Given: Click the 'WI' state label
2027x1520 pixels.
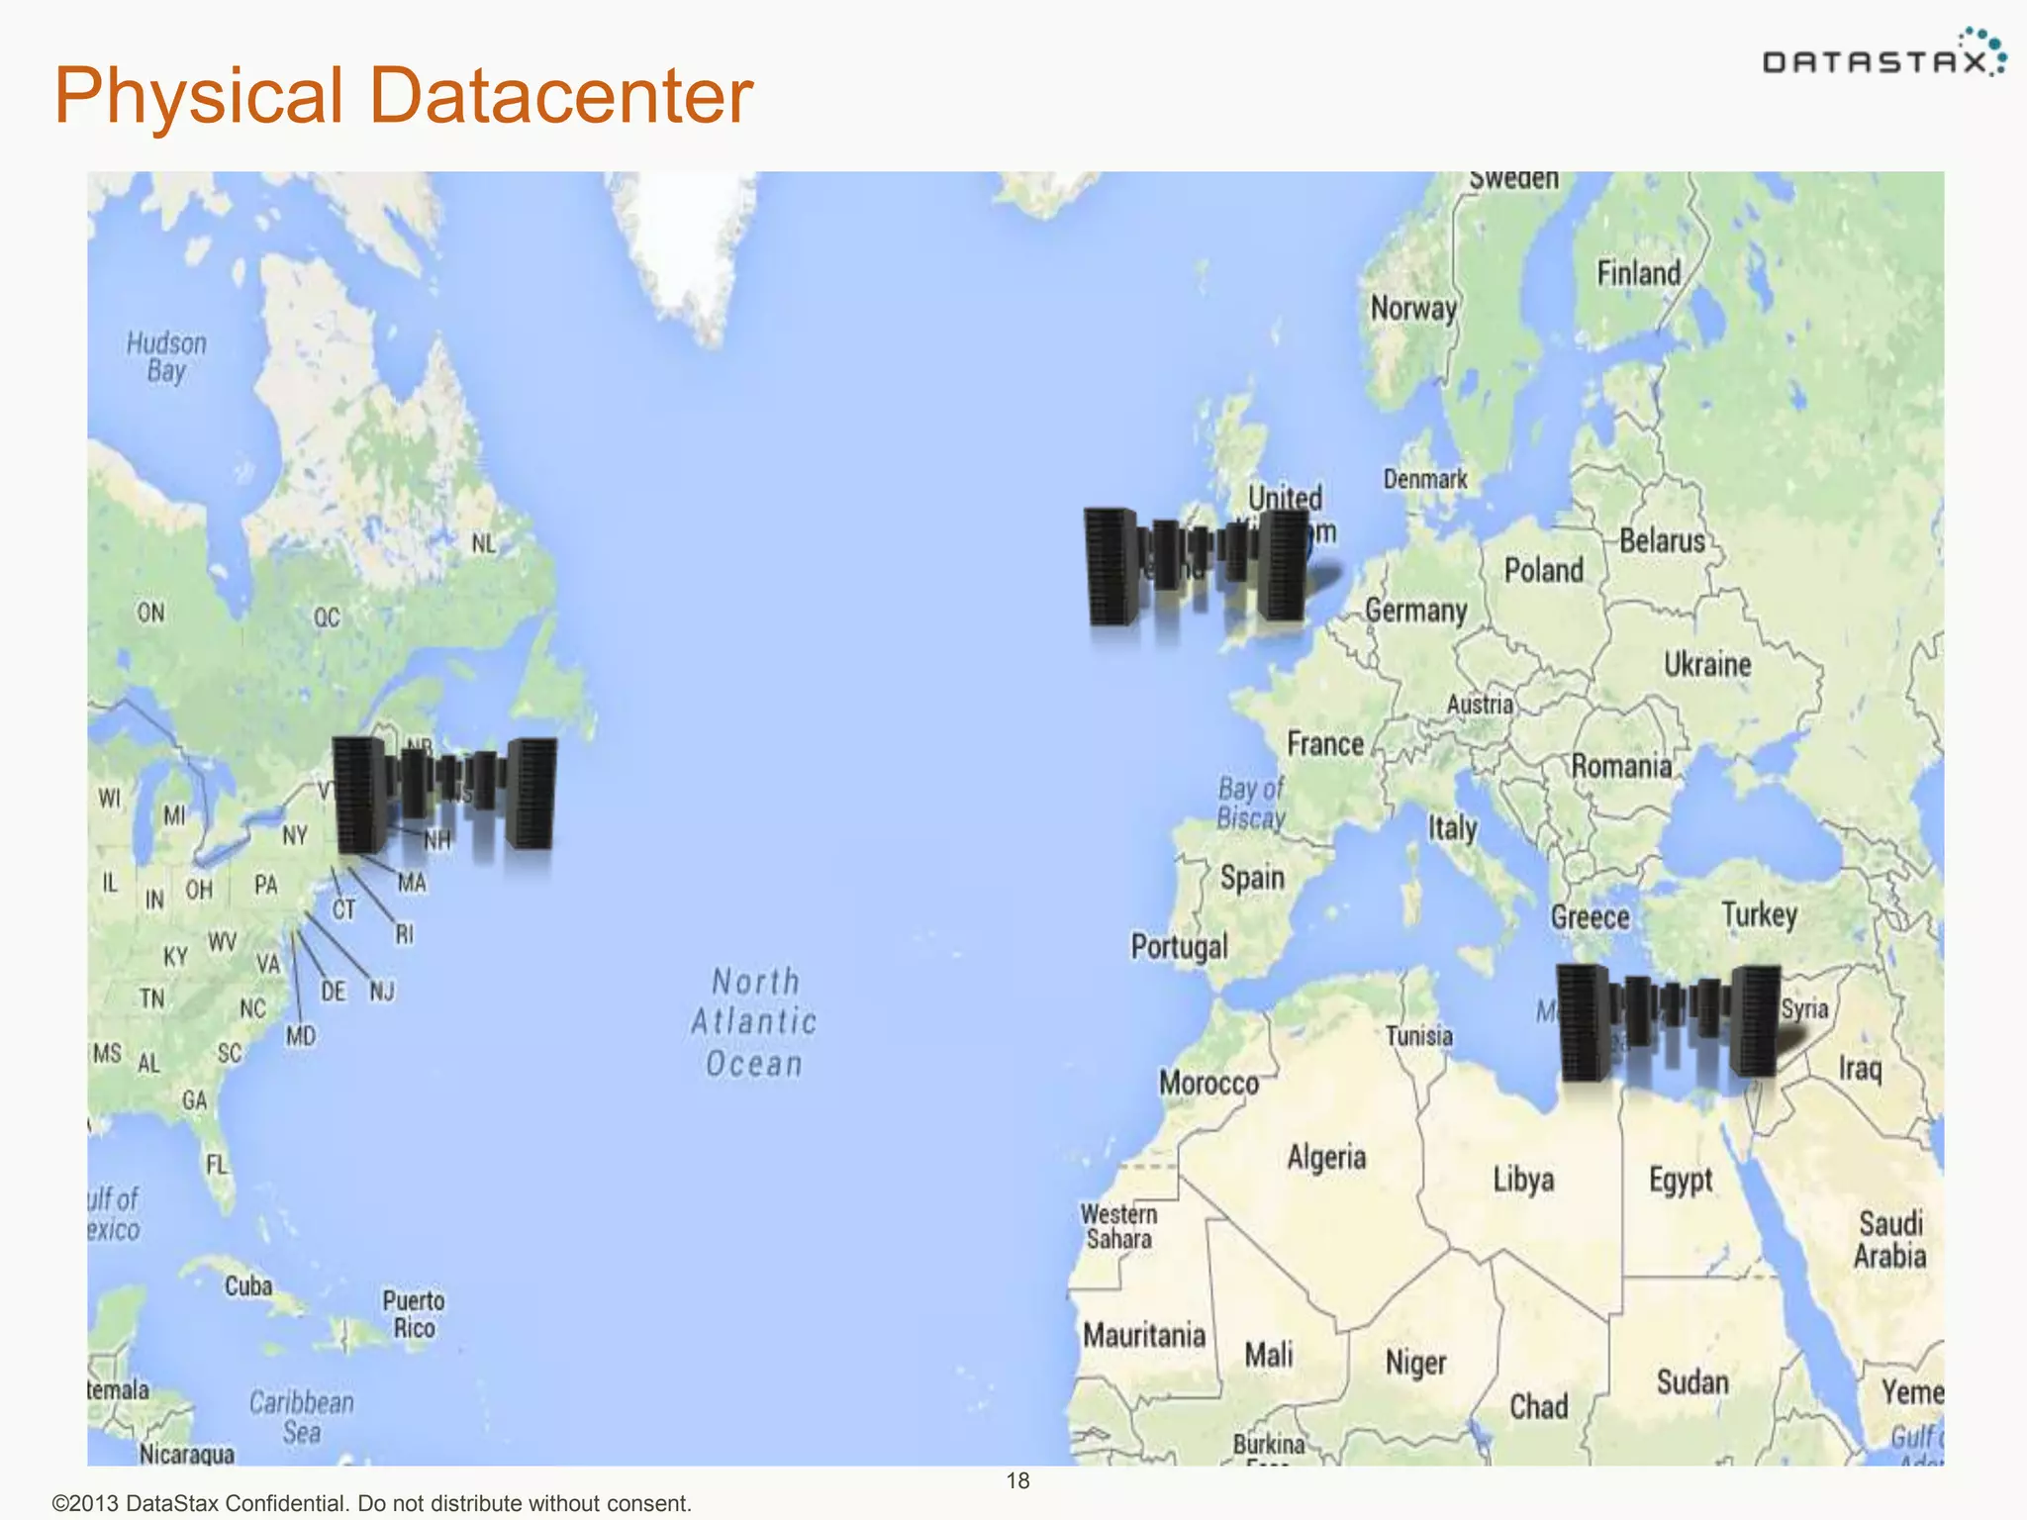Looking at the screenshot, I should click(109, 798).
